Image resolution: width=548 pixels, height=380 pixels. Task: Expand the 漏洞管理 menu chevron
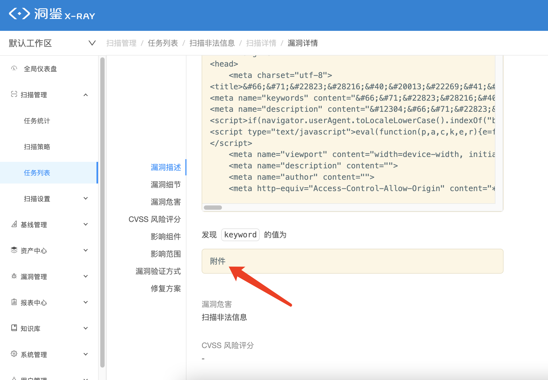(x=86, y=276)
